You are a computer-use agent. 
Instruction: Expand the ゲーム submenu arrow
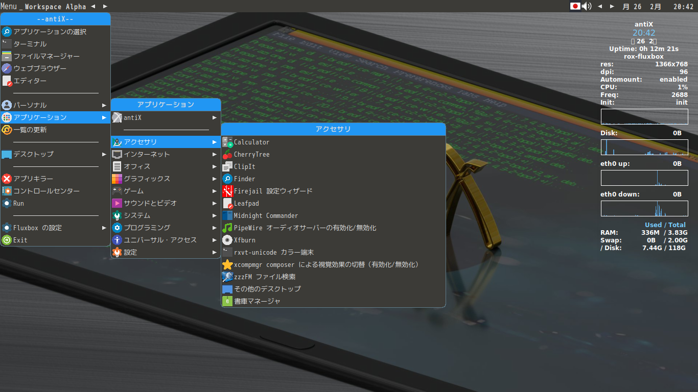tap(215, 191)
